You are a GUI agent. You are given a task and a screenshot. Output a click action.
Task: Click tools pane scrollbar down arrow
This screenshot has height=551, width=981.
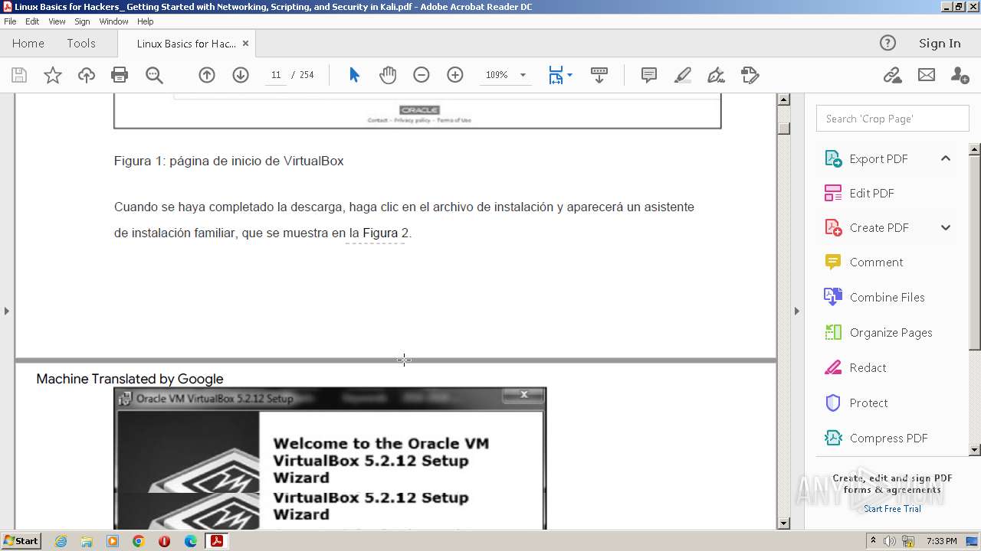tap(975, 450)
